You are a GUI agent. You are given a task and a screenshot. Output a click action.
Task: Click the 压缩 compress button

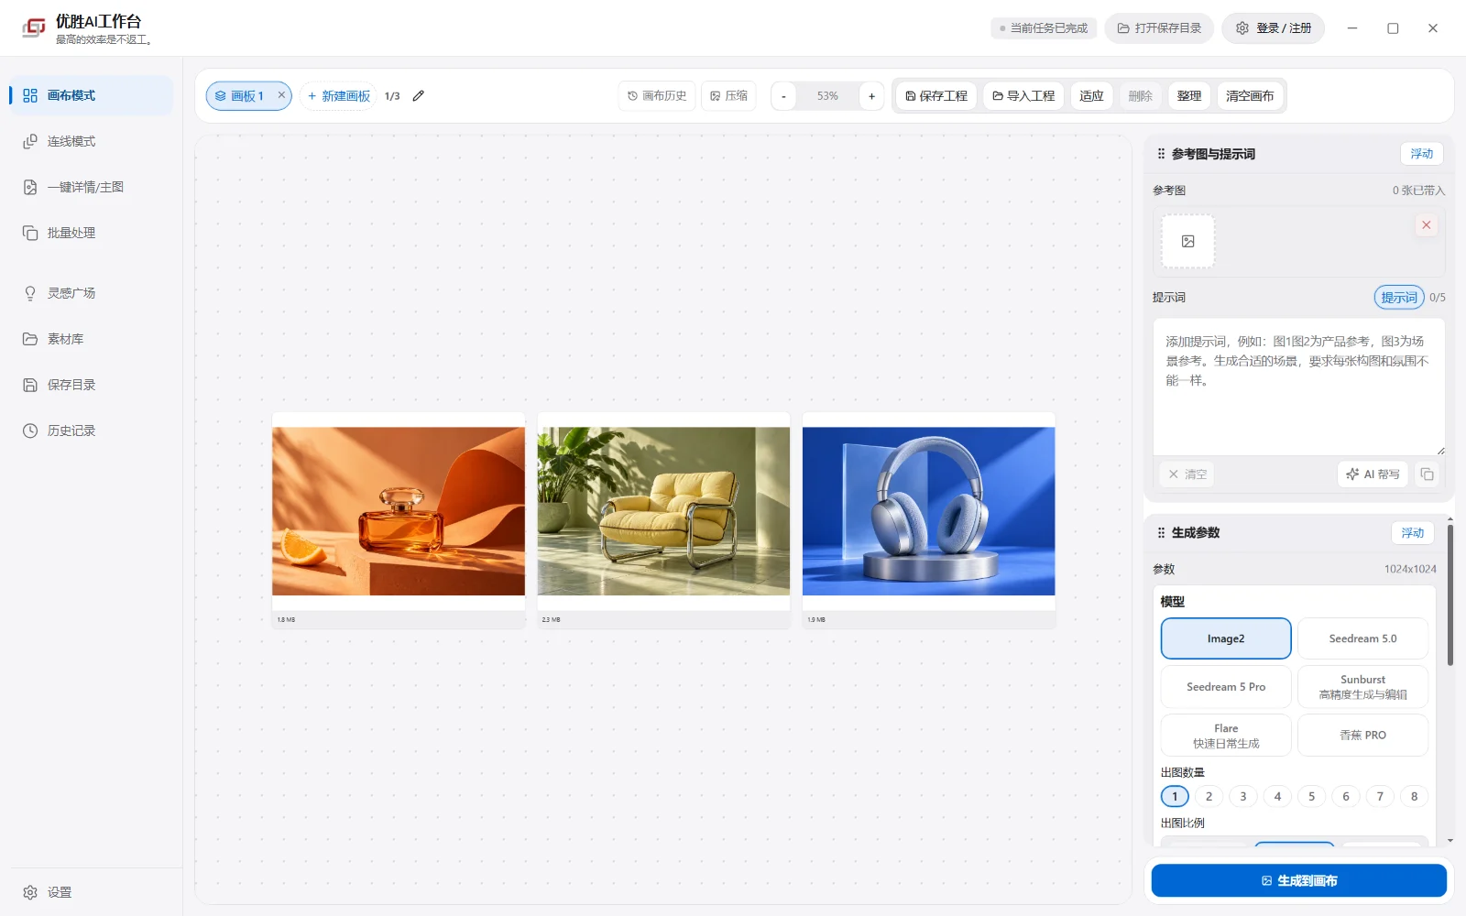[x=729, y=95]
